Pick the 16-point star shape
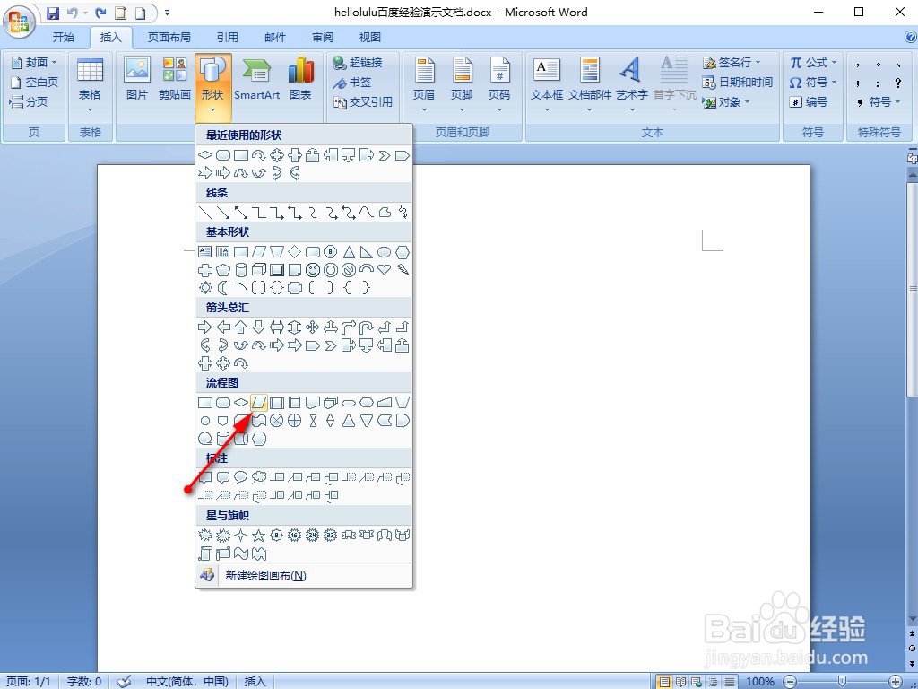 [294, 535]
